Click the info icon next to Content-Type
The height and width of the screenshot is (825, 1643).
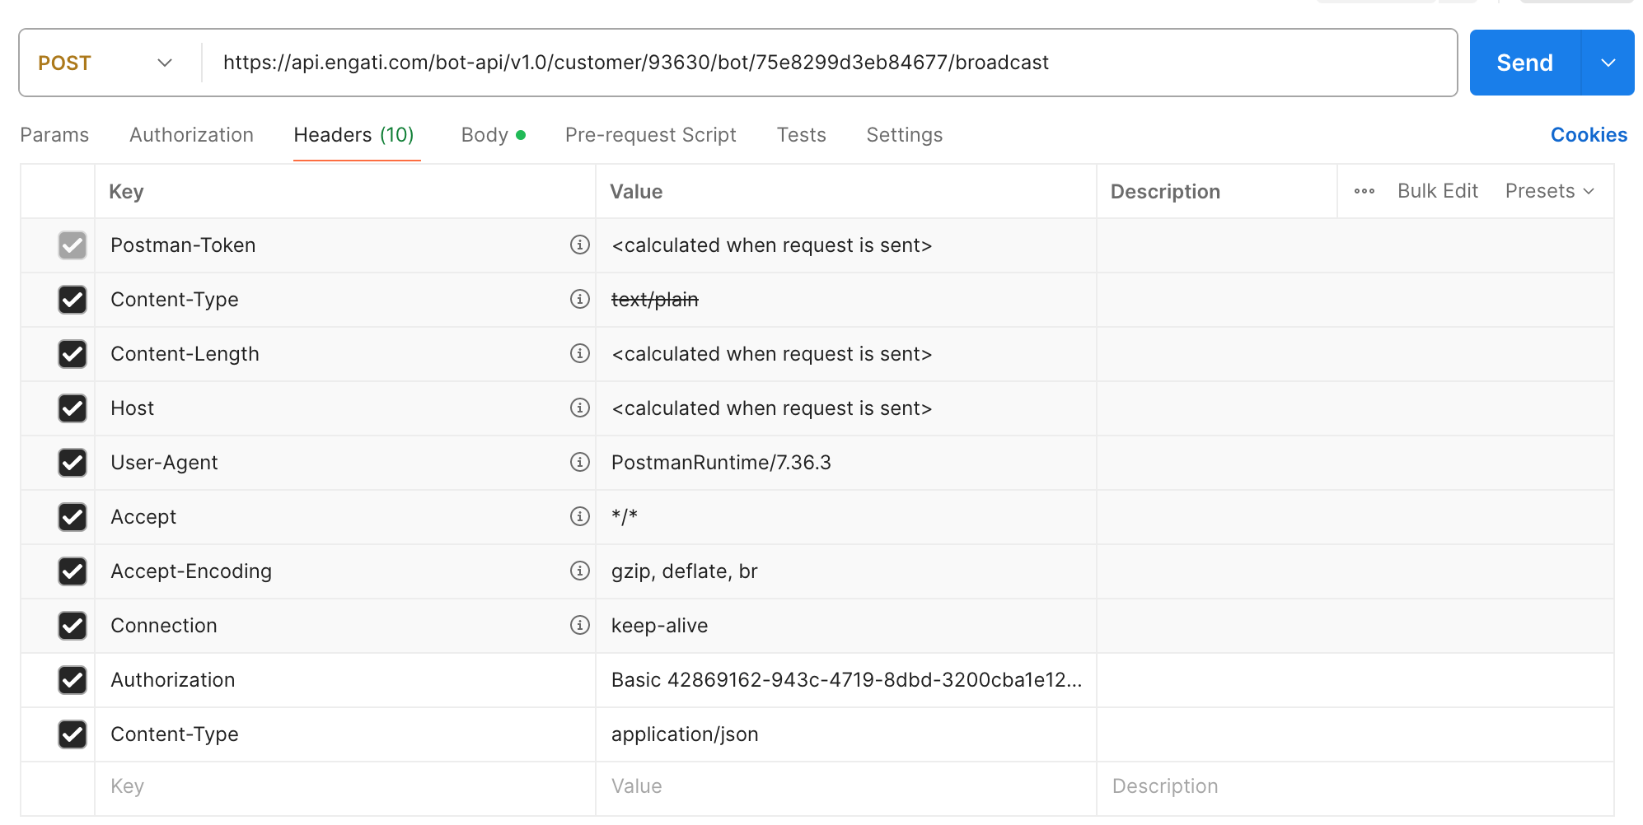point(580,299)
